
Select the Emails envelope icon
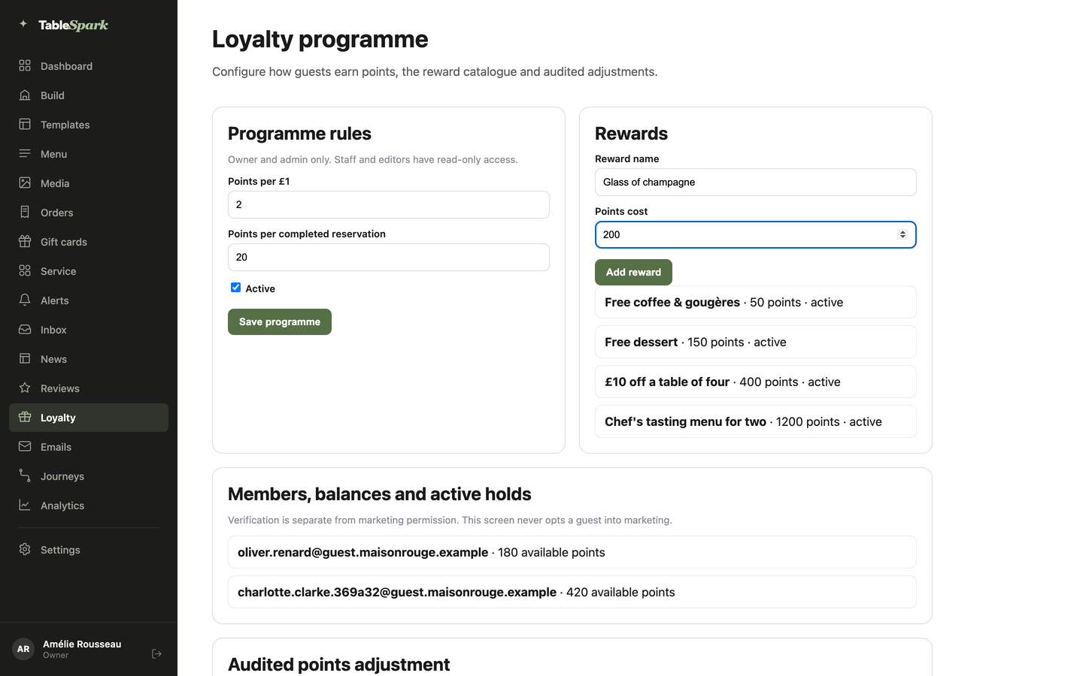pos(25,447)
